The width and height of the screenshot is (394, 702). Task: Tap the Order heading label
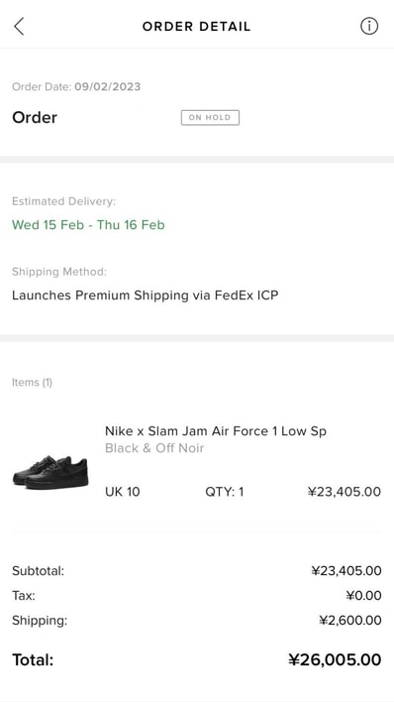(35, 118)
